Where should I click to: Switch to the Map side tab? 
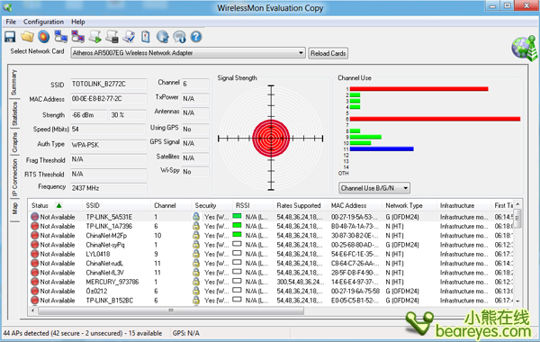tap(14, 209)
